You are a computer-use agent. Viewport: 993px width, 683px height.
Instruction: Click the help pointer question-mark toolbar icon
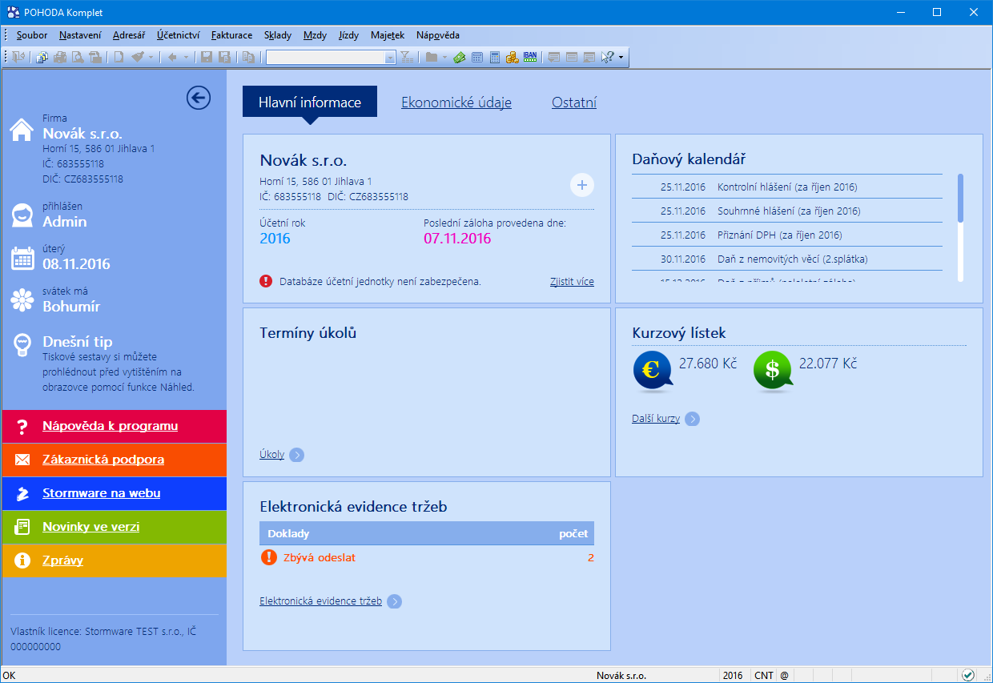pos(607,57)
